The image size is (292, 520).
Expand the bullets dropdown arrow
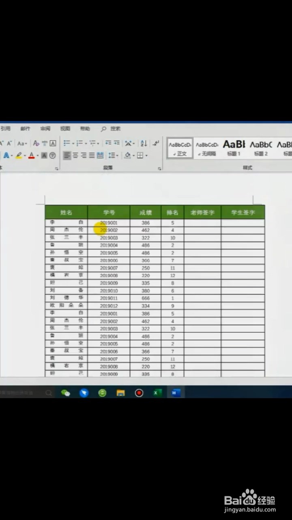[73, 143]
